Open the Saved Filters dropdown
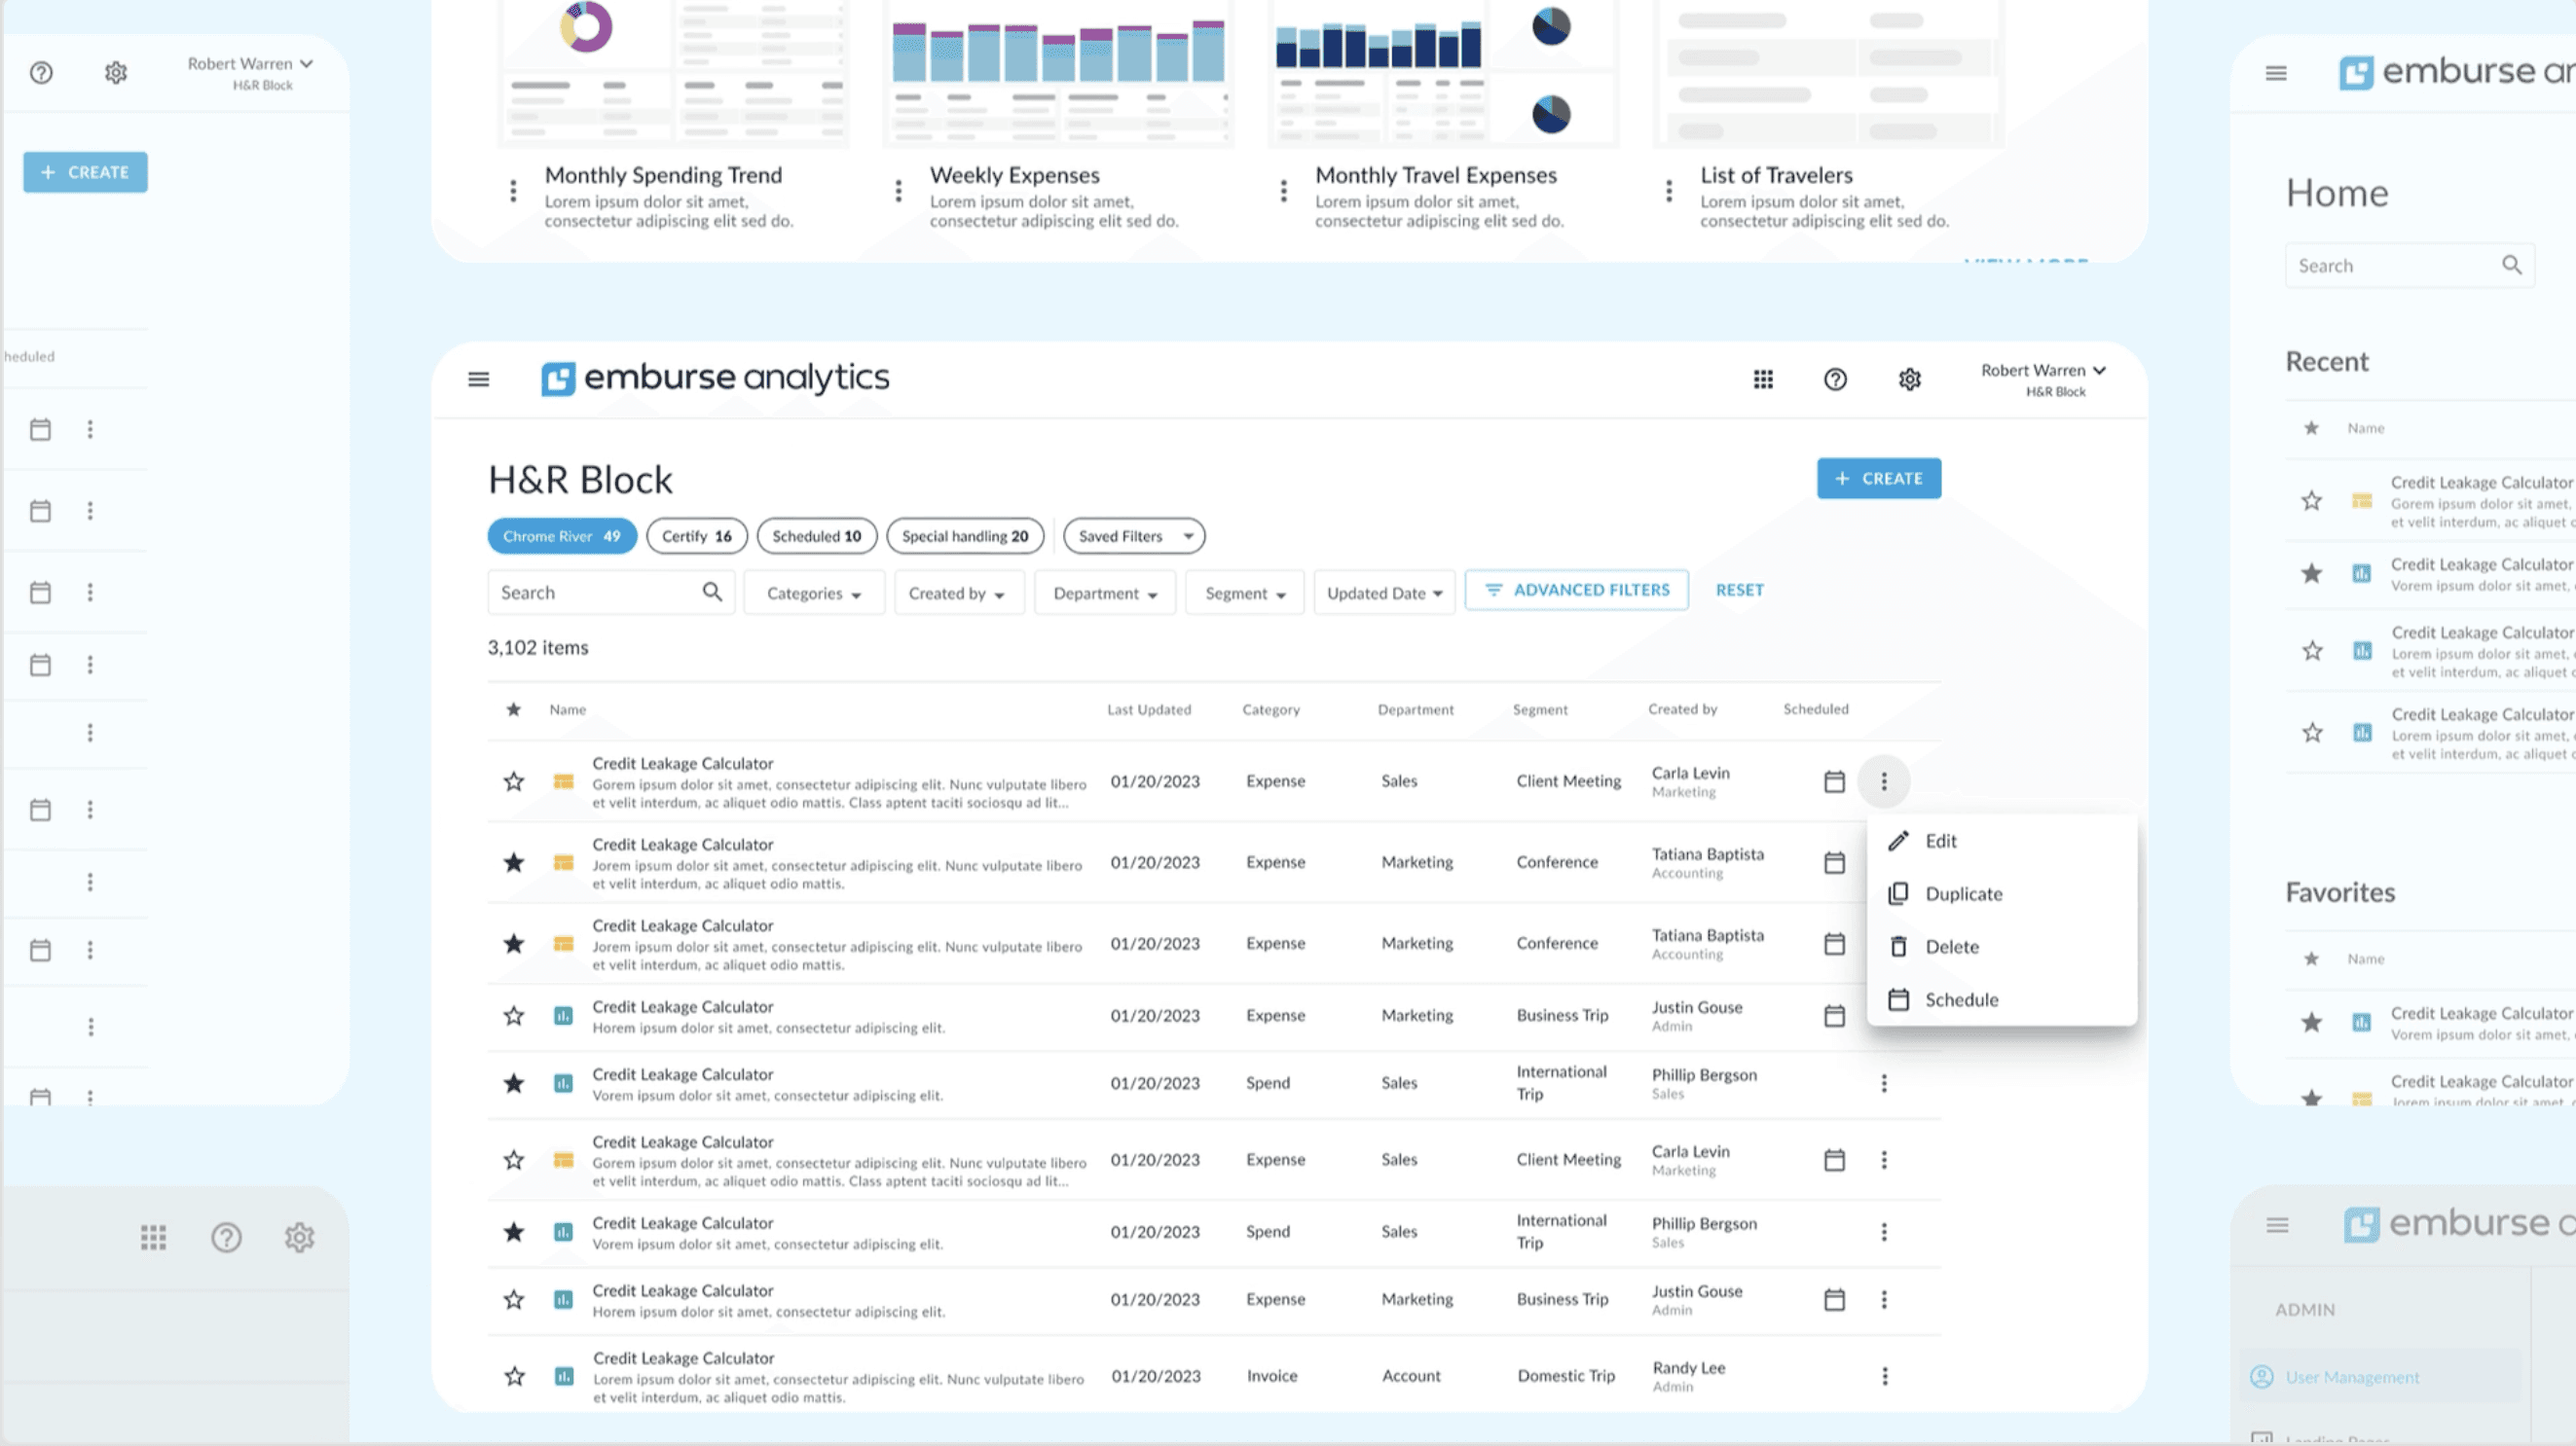 coord(1134,535)
